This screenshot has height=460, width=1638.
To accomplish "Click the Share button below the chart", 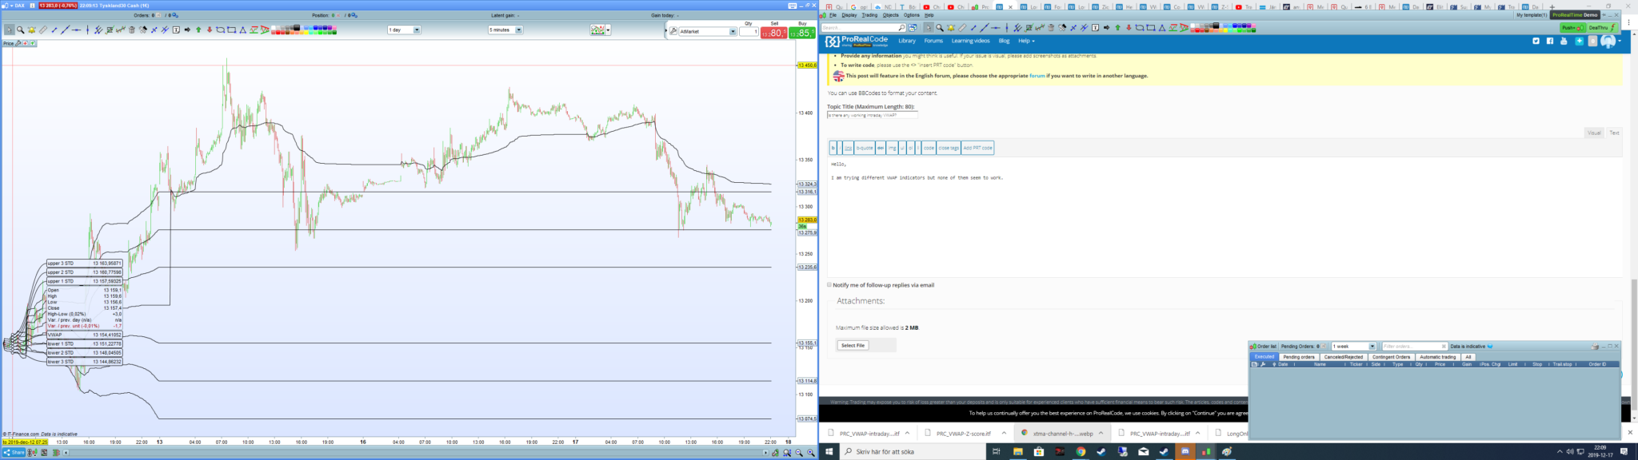I will pyautogui.click(x=14, y=453).
